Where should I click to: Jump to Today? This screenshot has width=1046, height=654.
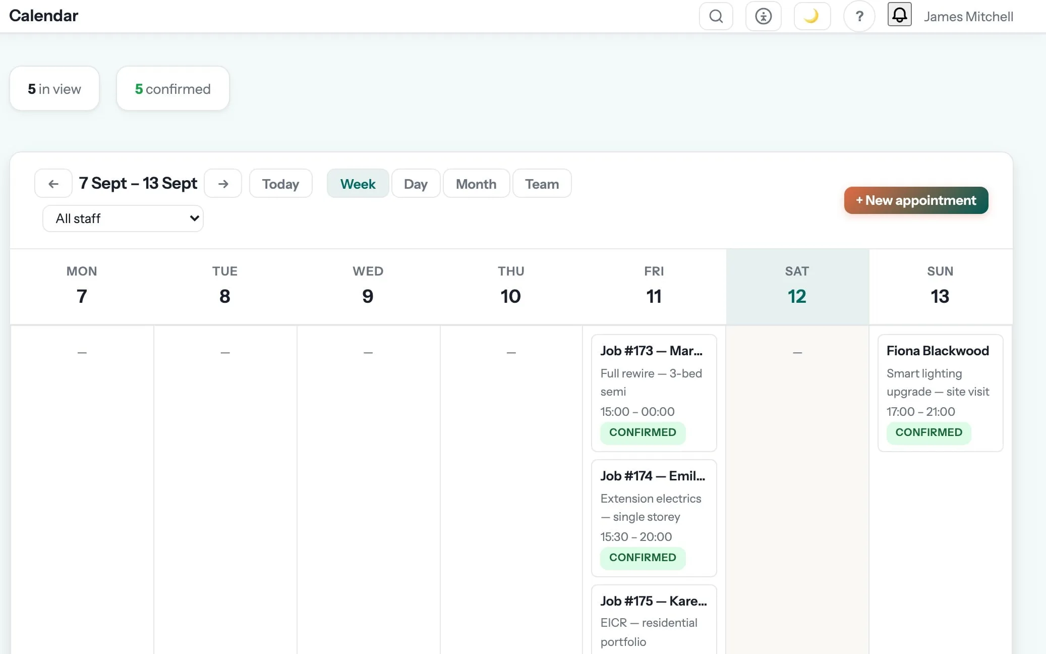pyautogui.click(x=281, y=184)
